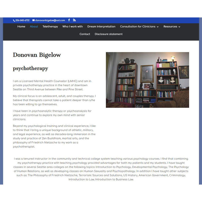Screen dimensions: 202x202
Task: Click the phone icon beside 206-940-6732
Action: click(x=14, y=20)
